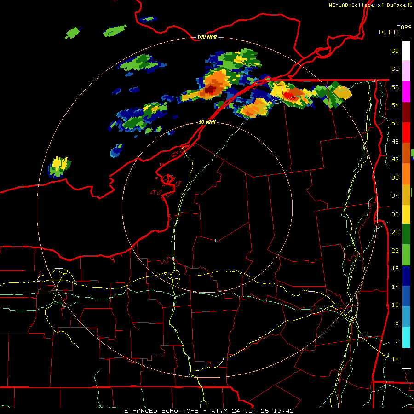Click the "54" legend value
Viewport: 414px width, 414px height.
[x=395, y=105]
